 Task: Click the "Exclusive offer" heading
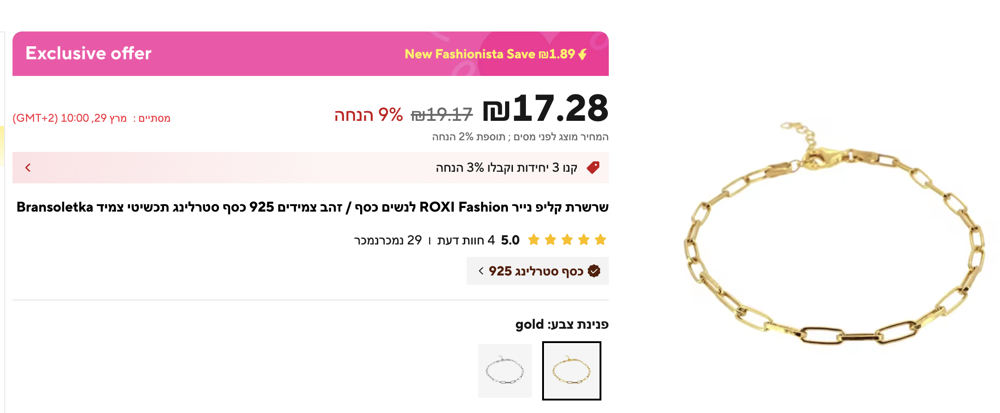[x=88, y=54]
